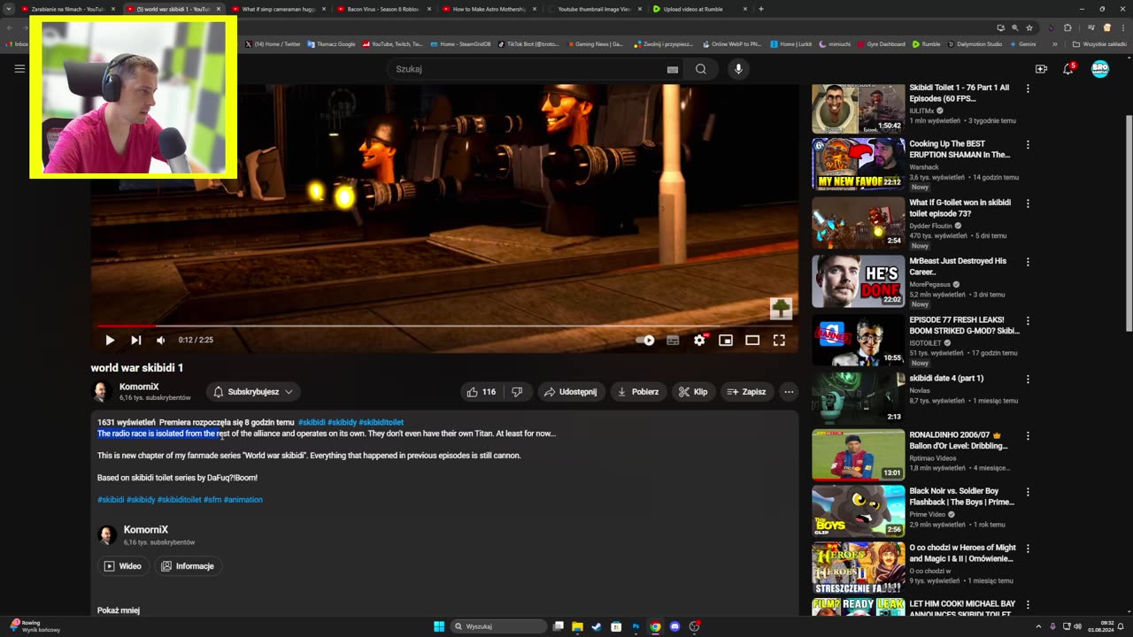The height and width of the screenshot is (637, 1133).
Task: Toggle subtitles in the player
Action: click(673, 340)
